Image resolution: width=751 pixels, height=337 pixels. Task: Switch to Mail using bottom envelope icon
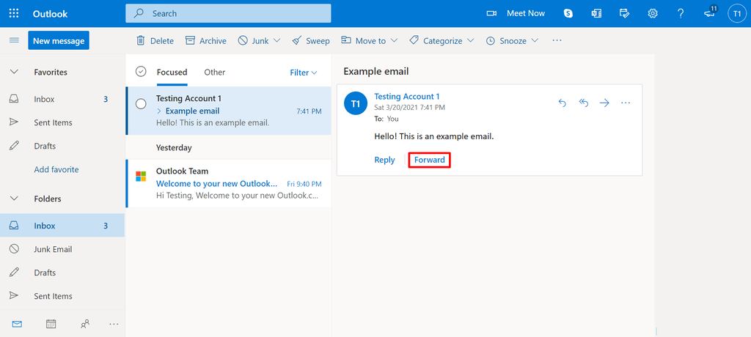tap(18, 324)
